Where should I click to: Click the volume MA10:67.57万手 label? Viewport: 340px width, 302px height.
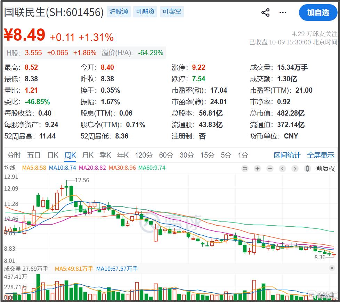coord(117,269)
